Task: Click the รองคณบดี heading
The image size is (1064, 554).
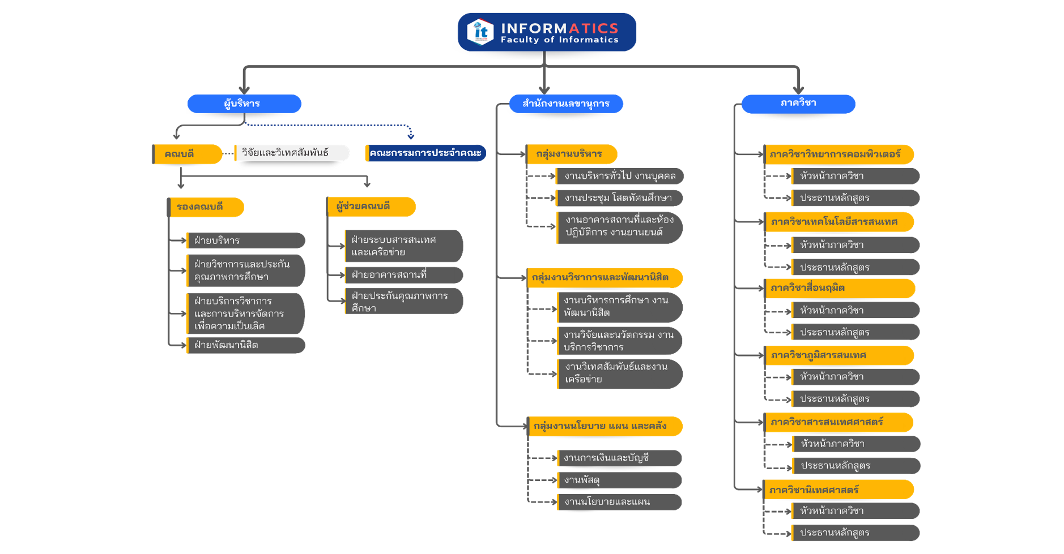Action: (206, 207)
